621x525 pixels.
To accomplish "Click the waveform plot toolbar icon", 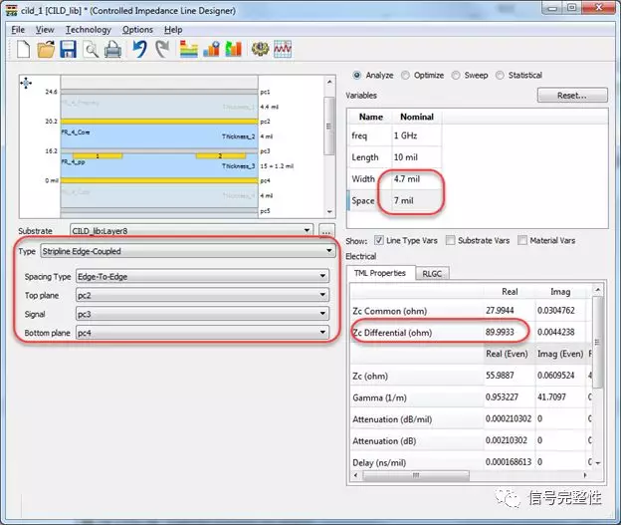I will 283,49.
